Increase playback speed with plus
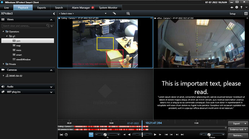The width and height of the screenshot is (249, 139). pos(118,135)
